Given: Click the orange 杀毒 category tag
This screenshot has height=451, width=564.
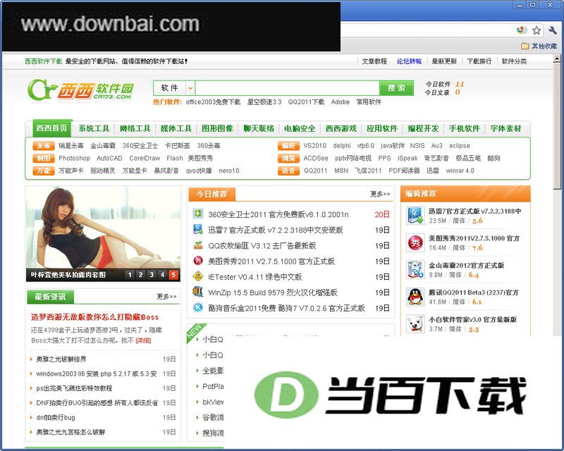Looking at the screenshot, I should point(44,145).
